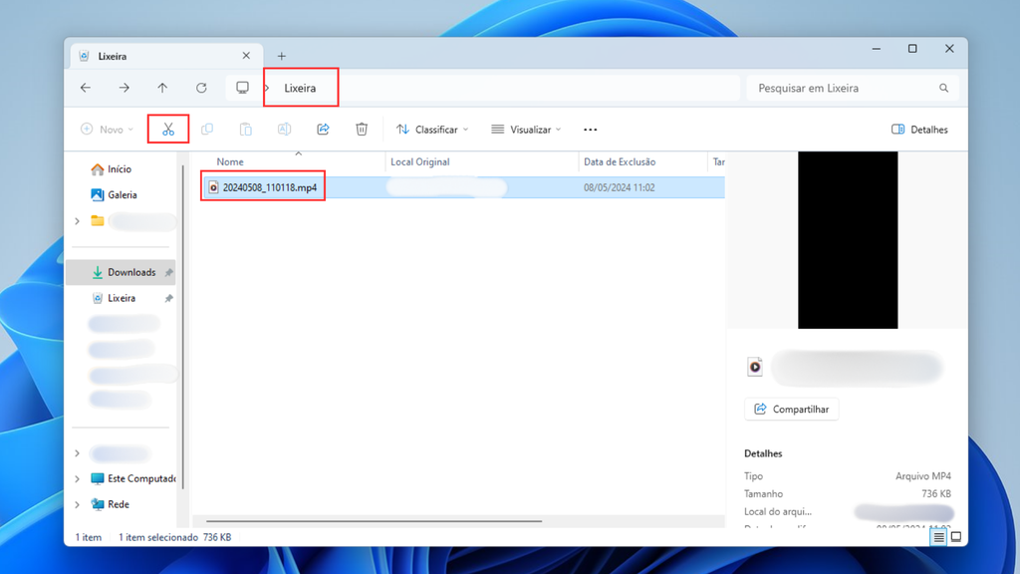Click the chevron before Lixeira in address bar

click(x=267, y=88)
